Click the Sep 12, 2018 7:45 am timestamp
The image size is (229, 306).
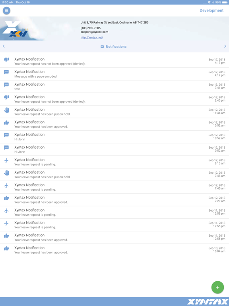click(x=217, y=187)
